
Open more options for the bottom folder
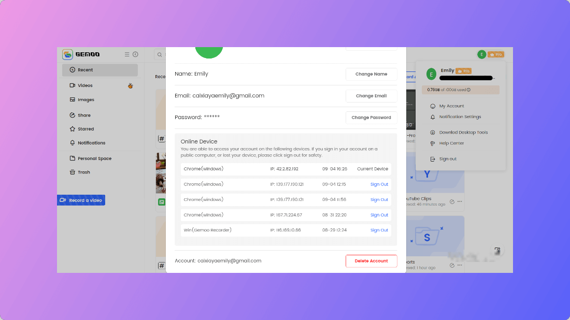pyautogui.click(x=460, y=265)
